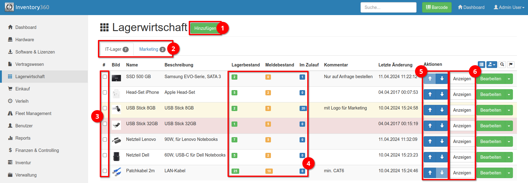Select the USB Stick 32GB row checkbox
The height and width of the screenshot is (183, 528).
pos(105,124)
